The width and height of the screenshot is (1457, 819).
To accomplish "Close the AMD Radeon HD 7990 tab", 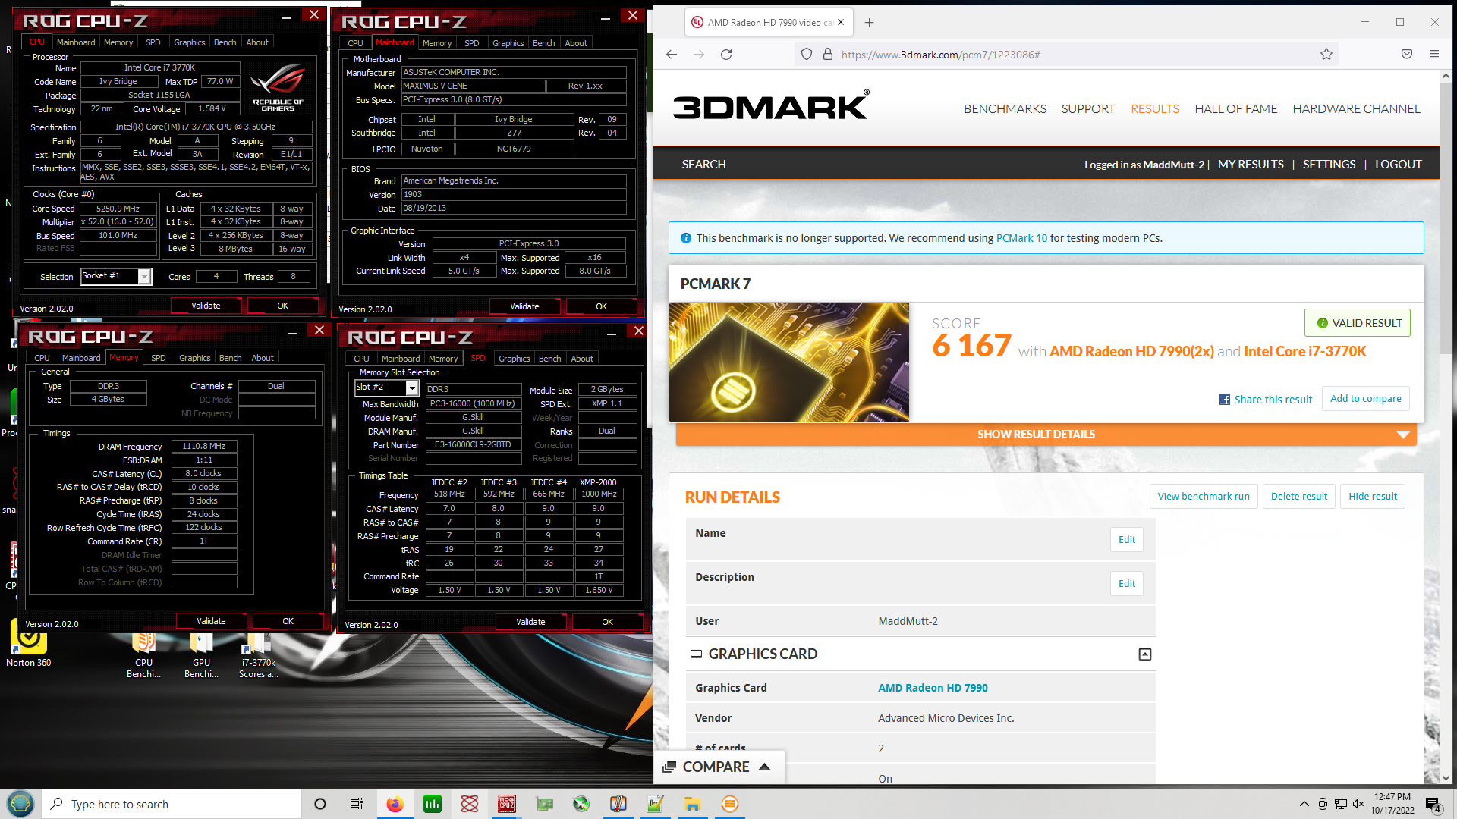I will click(x=841, y=23).
